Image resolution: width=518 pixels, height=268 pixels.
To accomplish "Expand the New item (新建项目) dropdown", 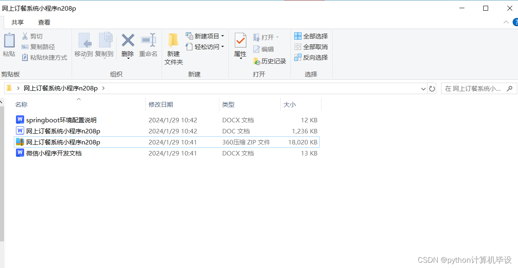I will (x=223, y=36).
